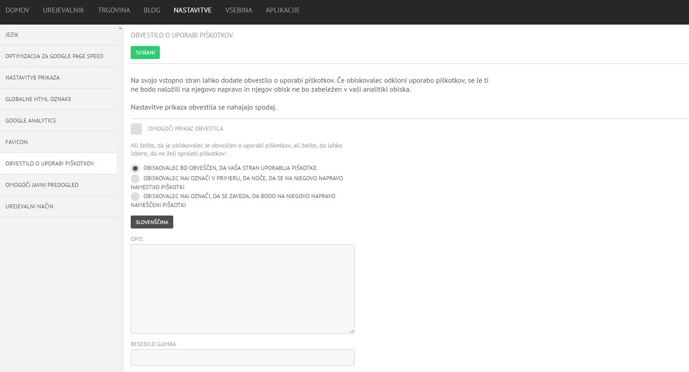Image resolution: width=689 pixels, height=372 pixels.
Task: Open Optimizacija za Google Page Speed
Action: [x=58, y=56]
